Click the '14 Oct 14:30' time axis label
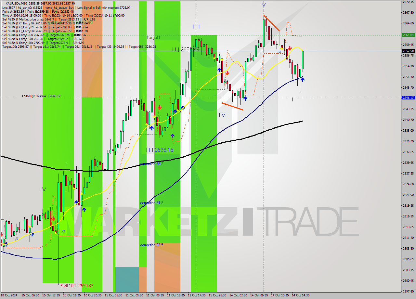 click(301, 295)
